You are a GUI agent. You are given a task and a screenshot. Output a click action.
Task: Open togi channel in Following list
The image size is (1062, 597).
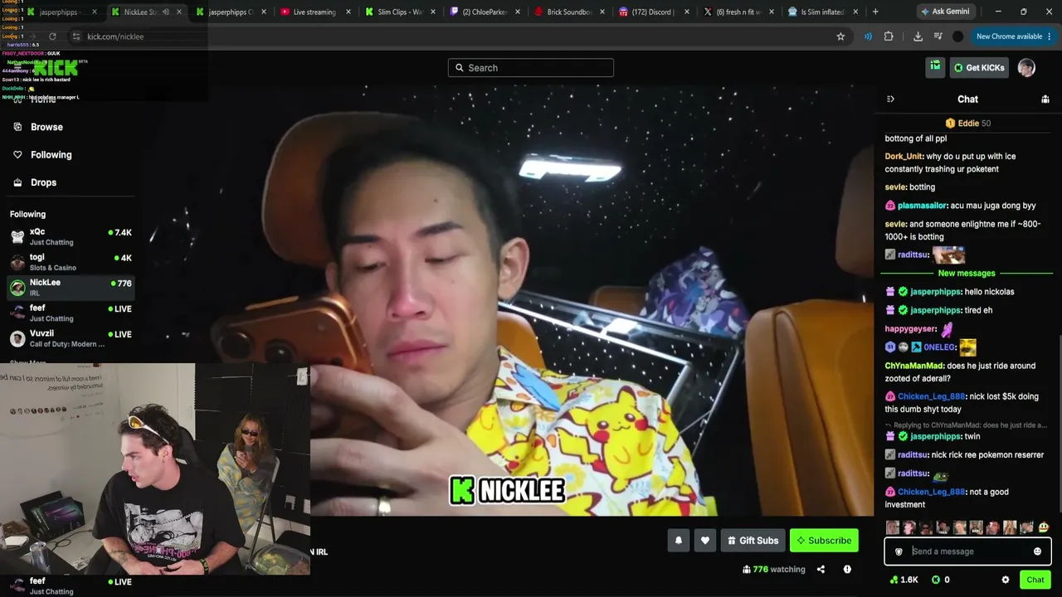click(70, 262)
